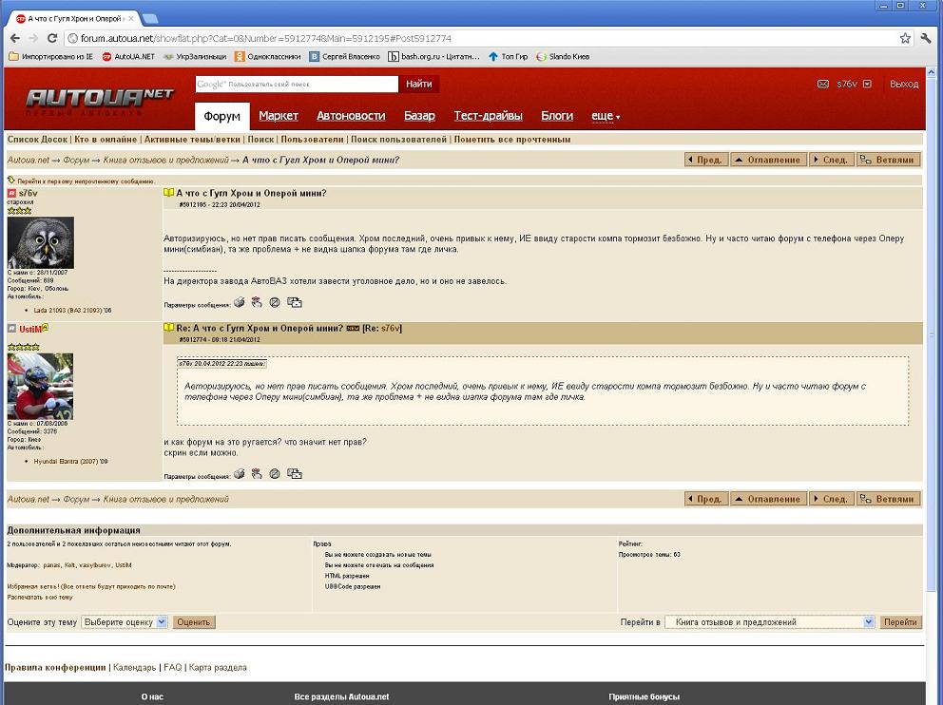Click the last options icon under UstiM's reply
Screen dimensions: 943x705
(x=295, y=473)
